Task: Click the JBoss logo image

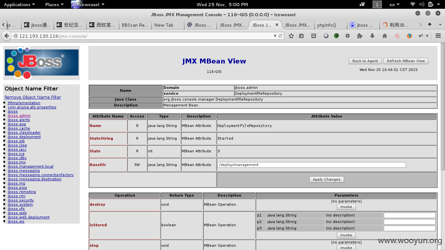Action: click(x=42, y=62)
